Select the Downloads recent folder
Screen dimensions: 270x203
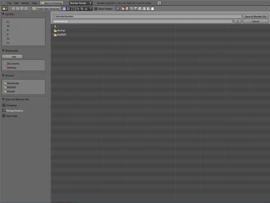click(13, 83)
